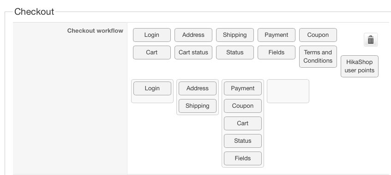Select the Coupon block in step three
The image size is (391, 175).
coord(243,106)
